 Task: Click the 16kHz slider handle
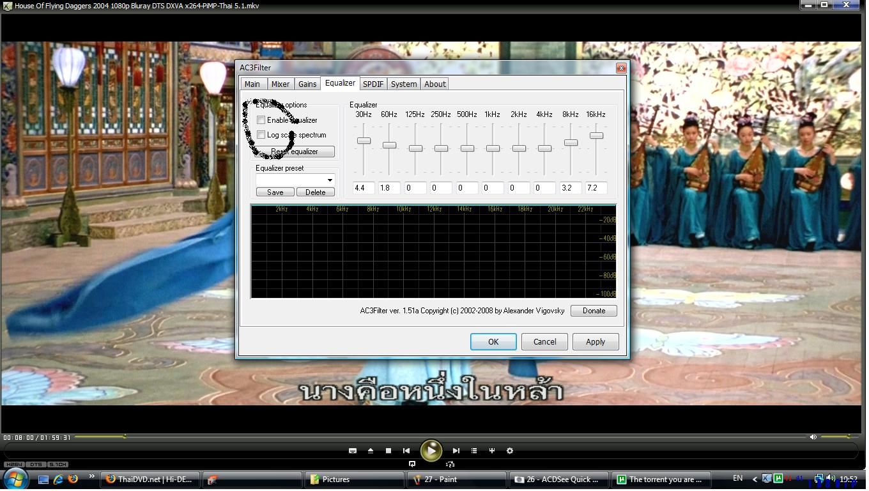(x=596, y=136)
